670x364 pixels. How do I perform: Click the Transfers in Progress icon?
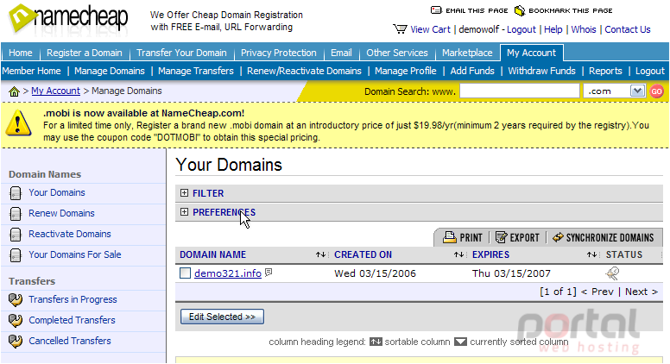point(16,300)
